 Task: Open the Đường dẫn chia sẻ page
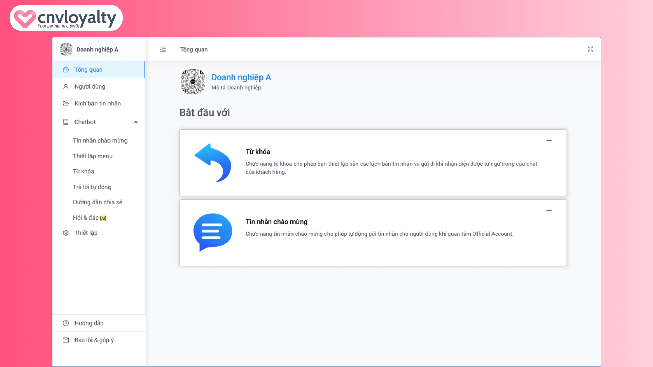(x=98, y=202)
